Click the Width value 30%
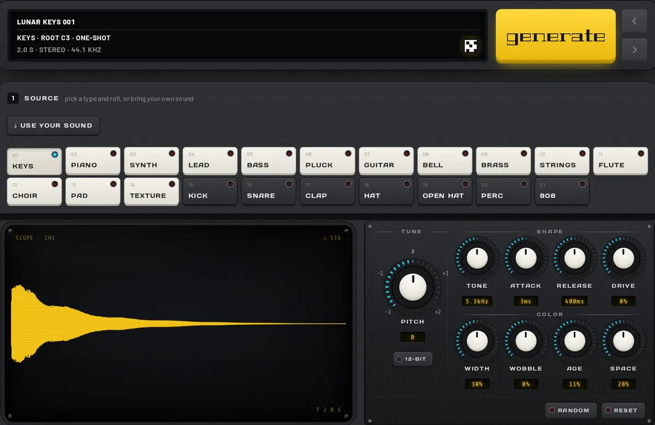Screen dimensions: 655x425 tap(477, 384)
